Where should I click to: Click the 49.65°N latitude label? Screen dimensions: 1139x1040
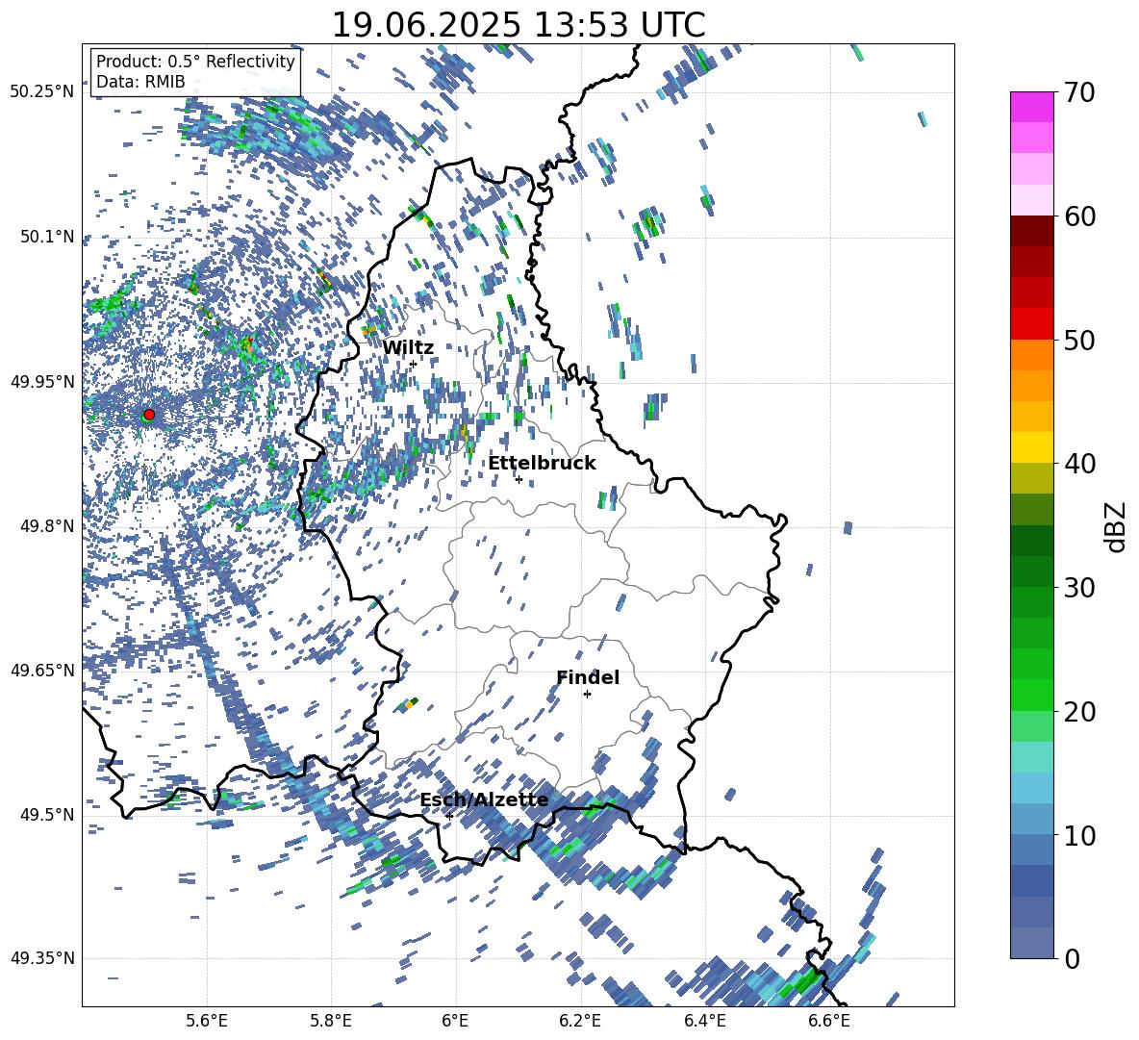(x=42, y=671)
